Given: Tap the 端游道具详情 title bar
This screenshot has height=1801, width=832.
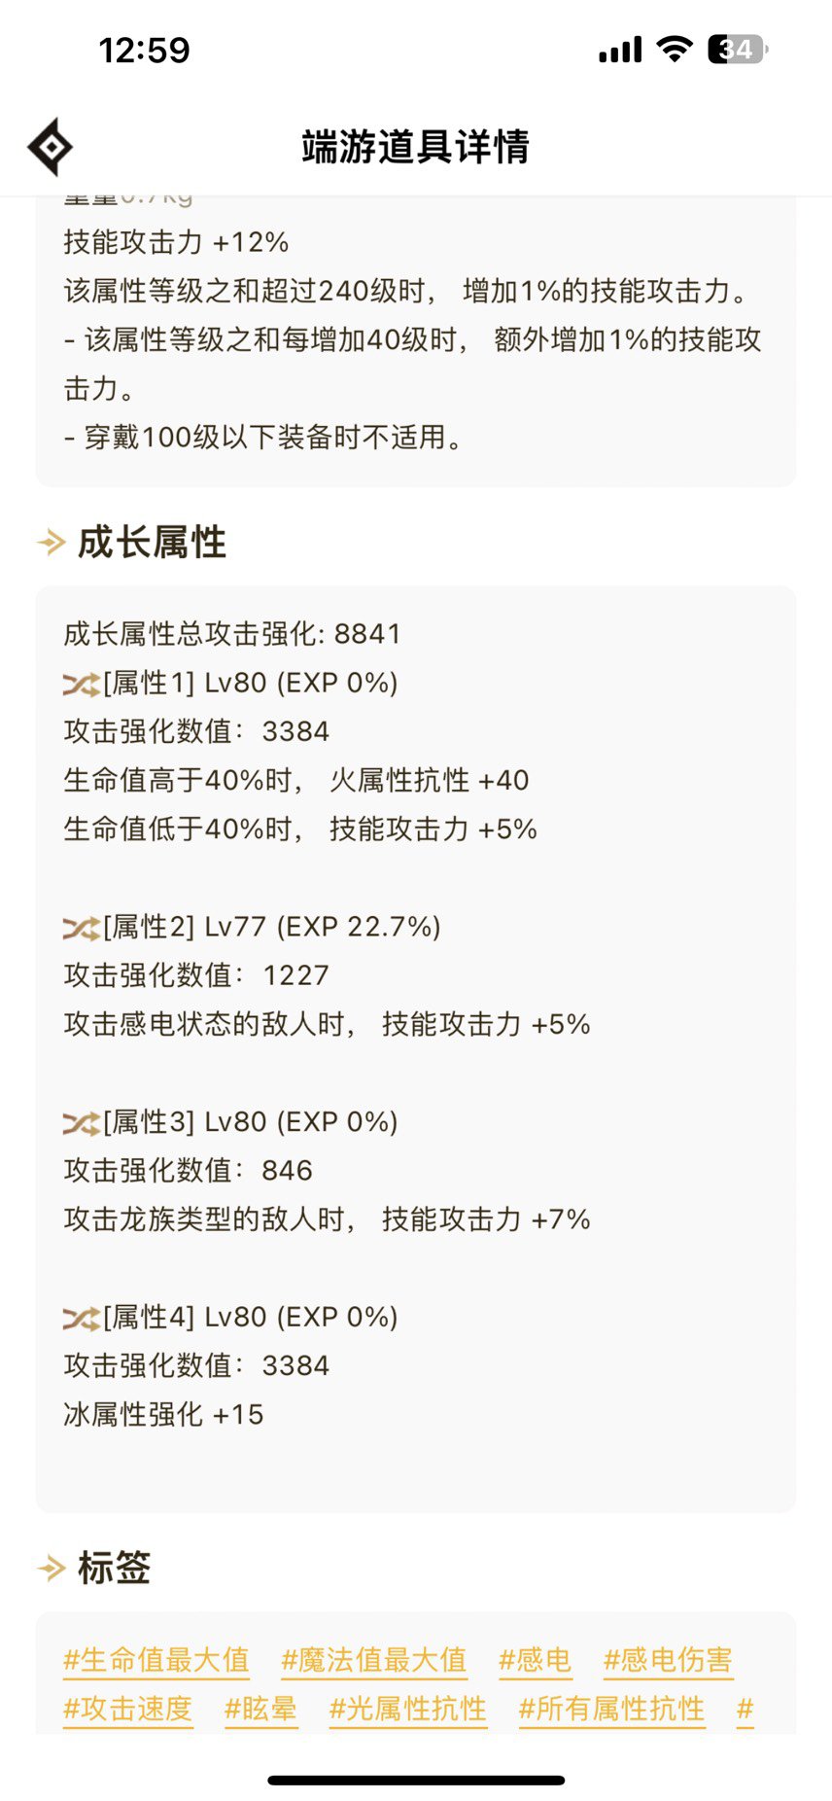Looking at the screenshot, I should tap(416, 148).
